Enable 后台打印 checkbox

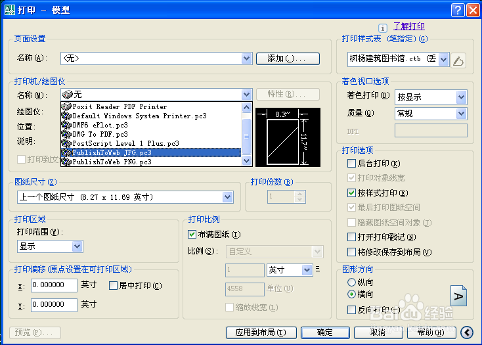[x=351, y=163]
